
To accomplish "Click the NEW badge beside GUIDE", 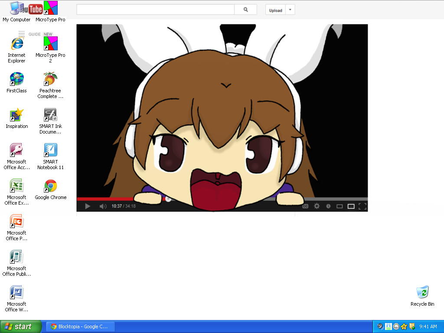I will pos(48,34).
